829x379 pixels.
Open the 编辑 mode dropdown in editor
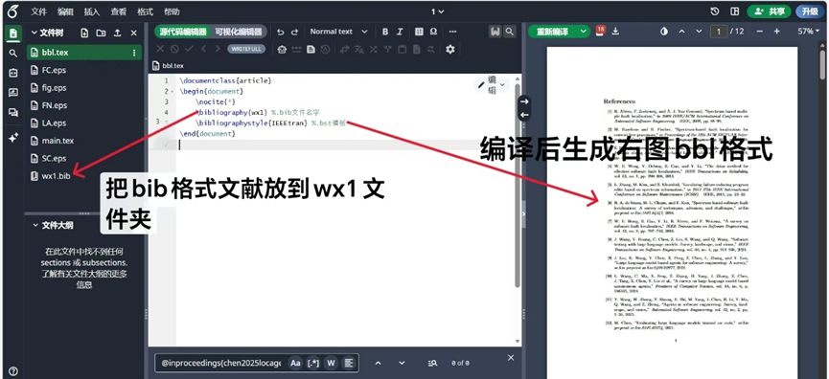(x=492, y=84)
